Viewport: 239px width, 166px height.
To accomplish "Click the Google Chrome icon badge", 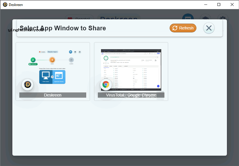I will click(x=106, y=85).
